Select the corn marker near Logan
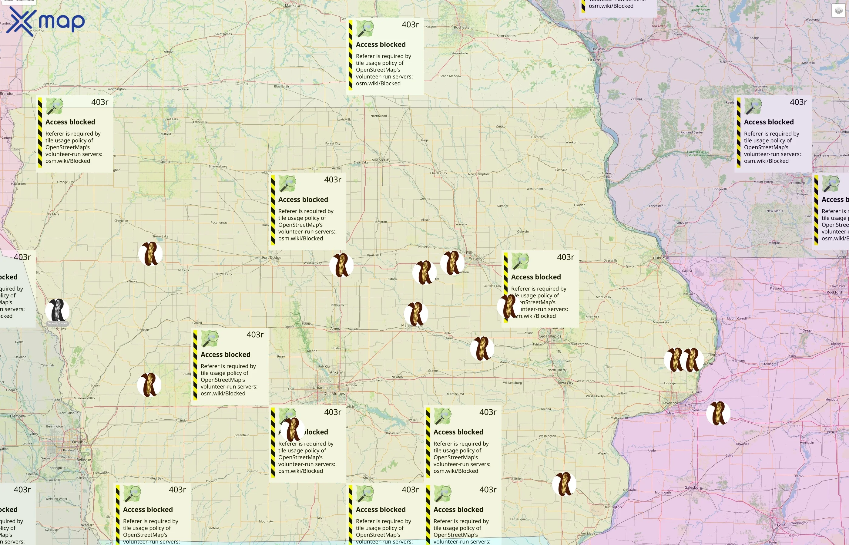 [x=149, y=385]
